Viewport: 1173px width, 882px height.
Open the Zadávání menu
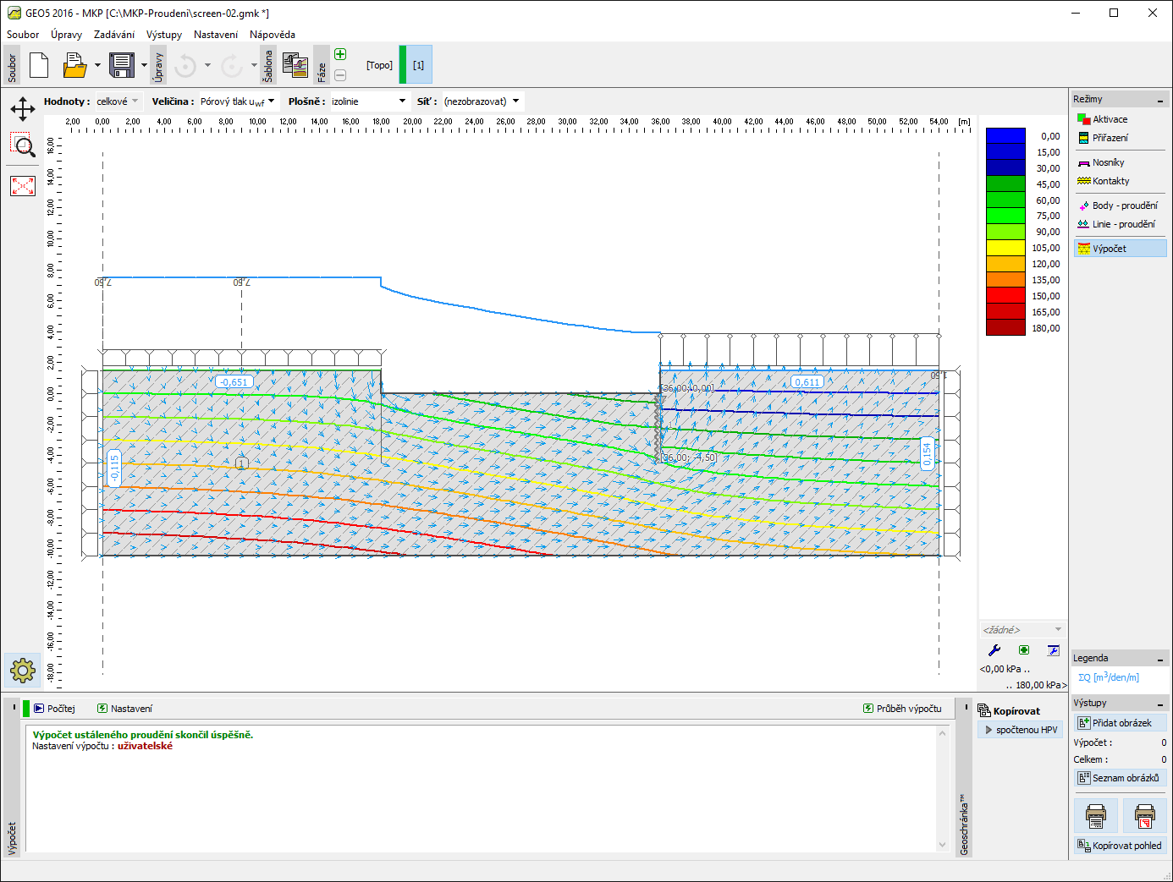(114, 35)
